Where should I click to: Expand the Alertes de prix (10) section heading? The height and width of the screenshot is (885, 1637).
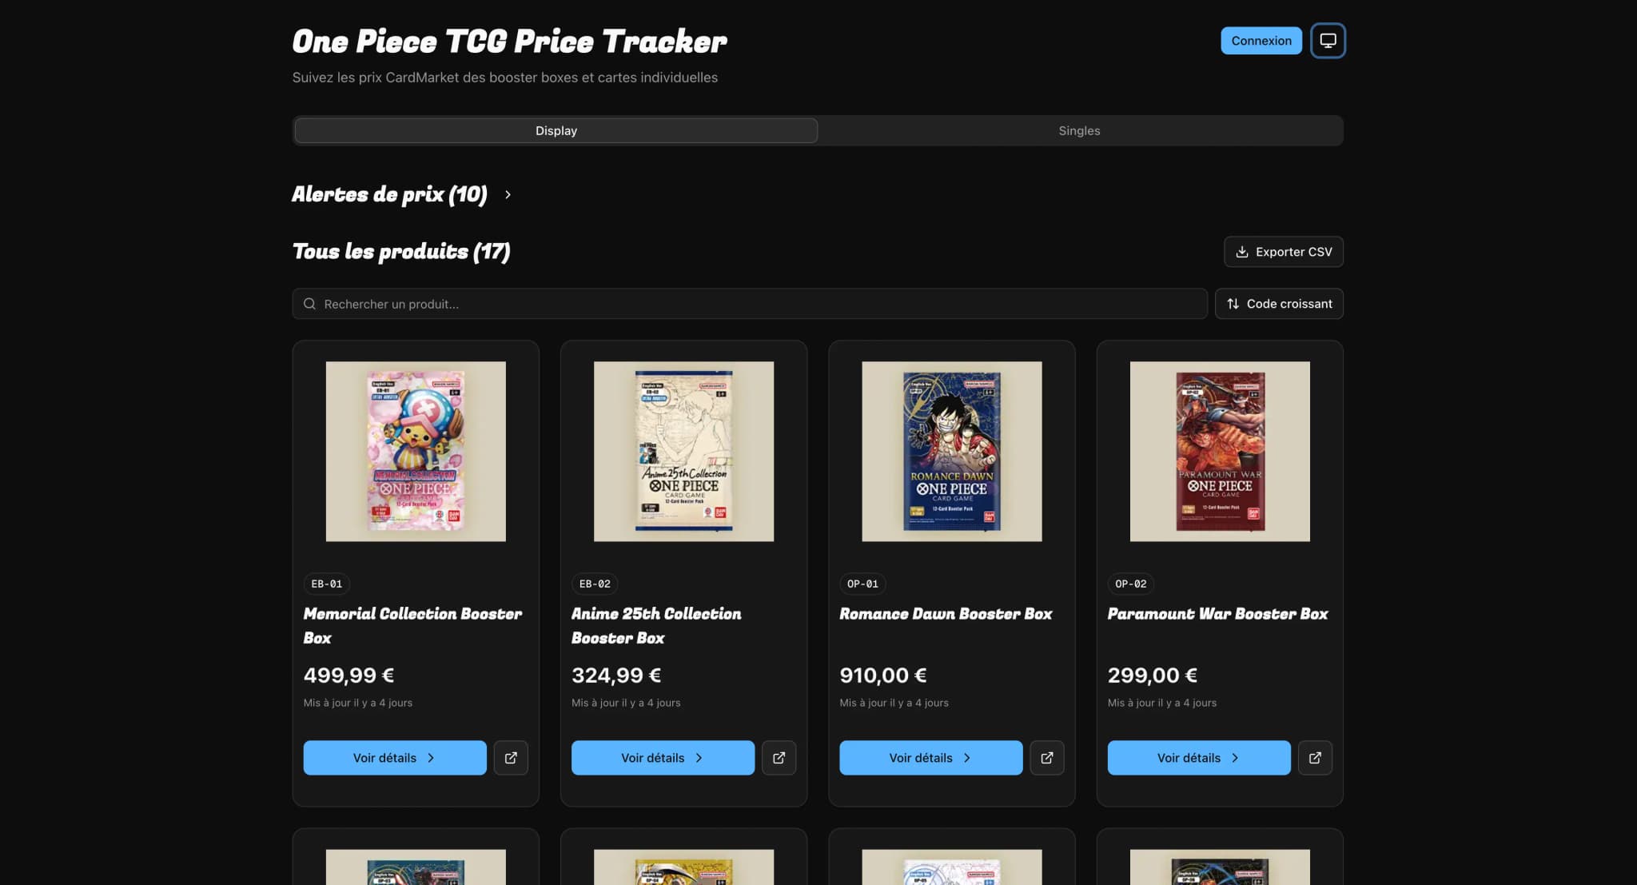pyautogui.click(x=389, y=194)
